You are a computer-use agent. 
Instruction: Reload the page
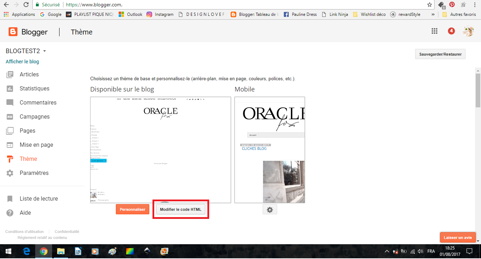[26, 5]
